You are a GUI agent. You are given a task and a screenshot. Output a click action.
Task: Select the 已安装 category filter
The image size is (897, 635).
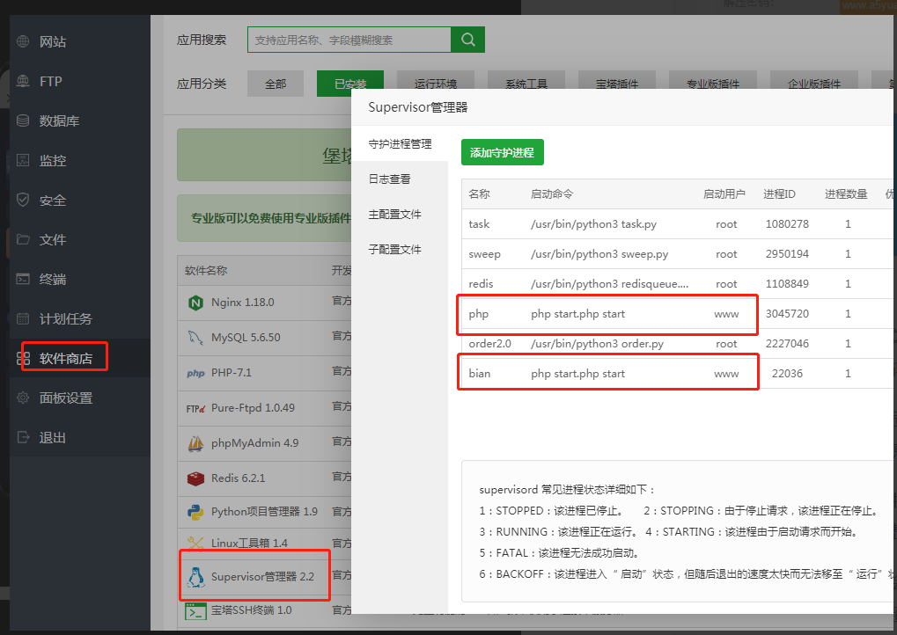350,84
